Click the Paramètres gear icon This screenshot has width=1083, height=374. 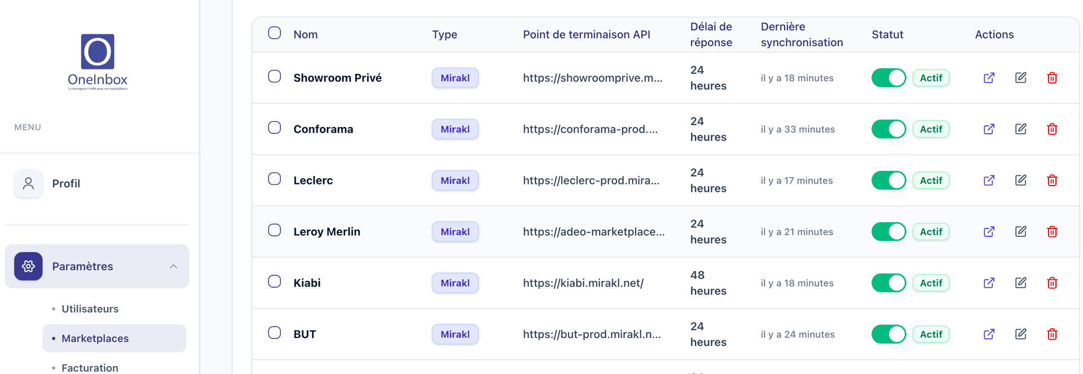point(28,266)
